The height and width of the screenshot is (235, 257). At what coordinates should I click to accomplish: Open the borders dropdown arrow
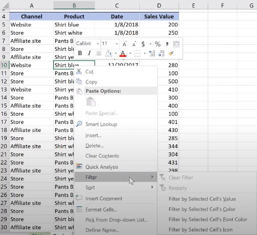pyautogui.click(x=145, y=53)
